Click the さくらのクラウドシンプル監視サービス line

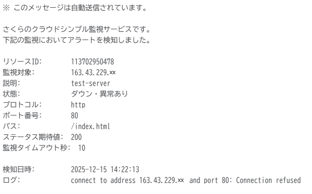(76, 29)
